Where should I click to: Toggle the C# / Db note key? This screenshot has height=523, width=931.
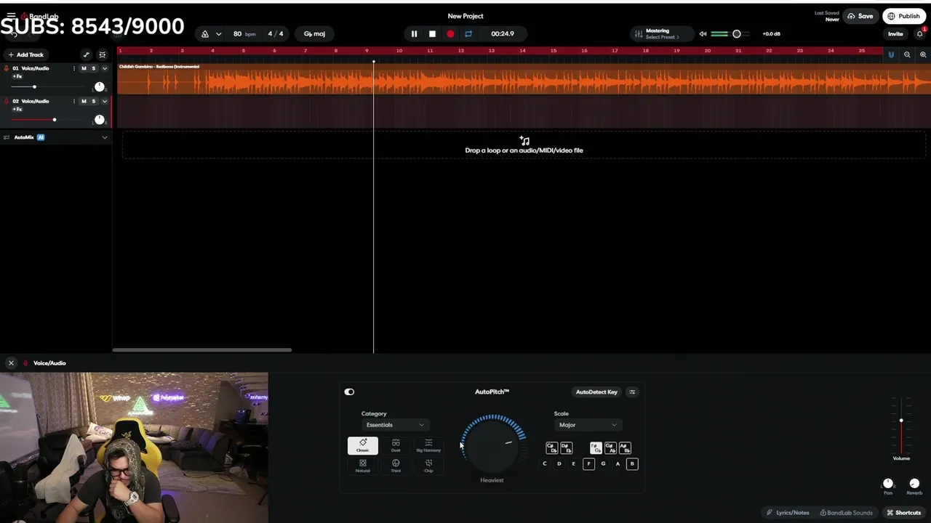click(x=551, y=448)
